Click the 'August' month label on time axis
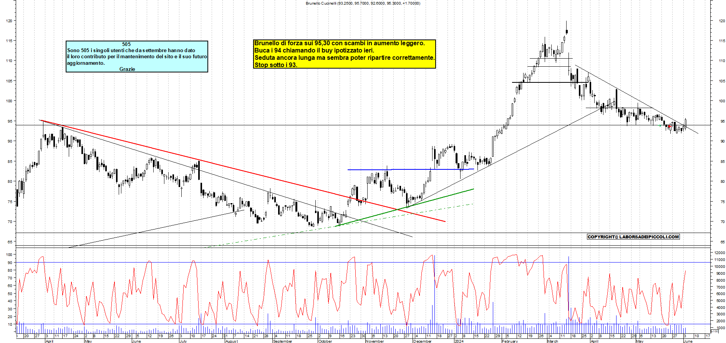Screen dimensions: 726x343 (x=232, y=341)
